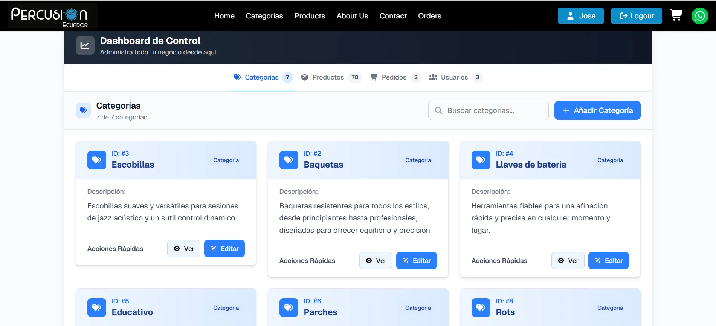Click Categoría badge on Educativo card

tap(226, 308)
